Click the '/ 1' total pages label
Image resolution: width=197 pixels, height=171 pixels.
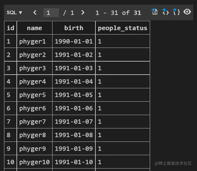tap(69, 13)
